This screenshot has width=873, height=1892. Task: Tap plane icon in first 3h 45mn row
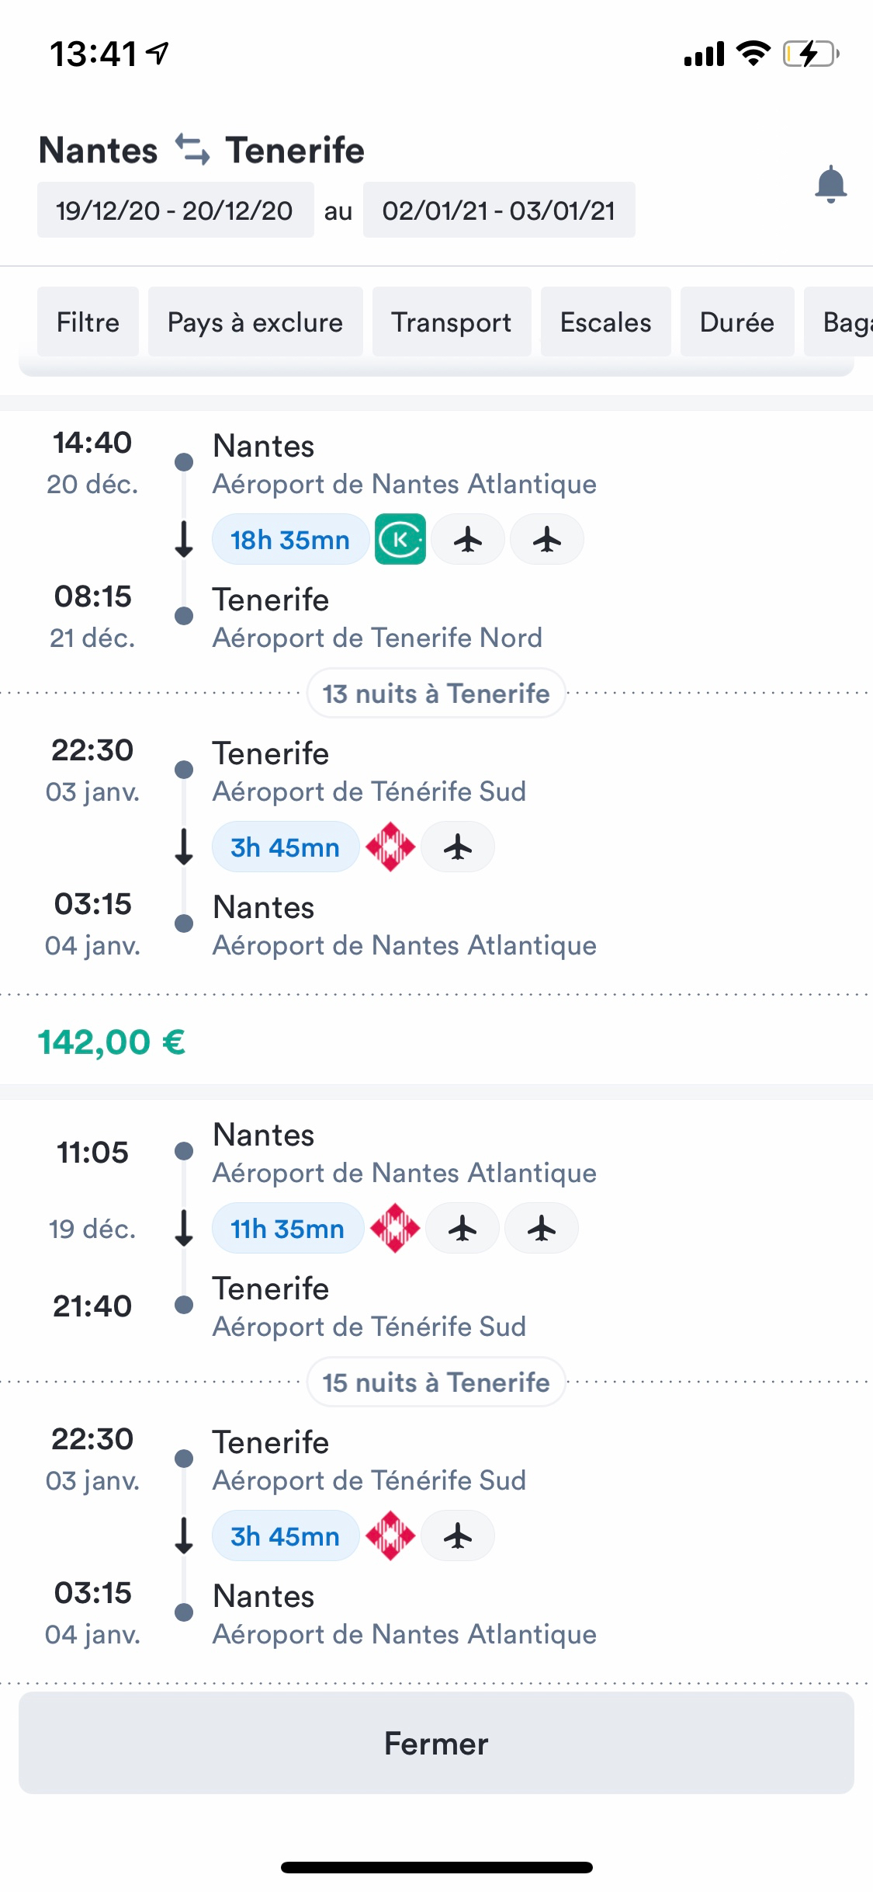coord(458,847)
